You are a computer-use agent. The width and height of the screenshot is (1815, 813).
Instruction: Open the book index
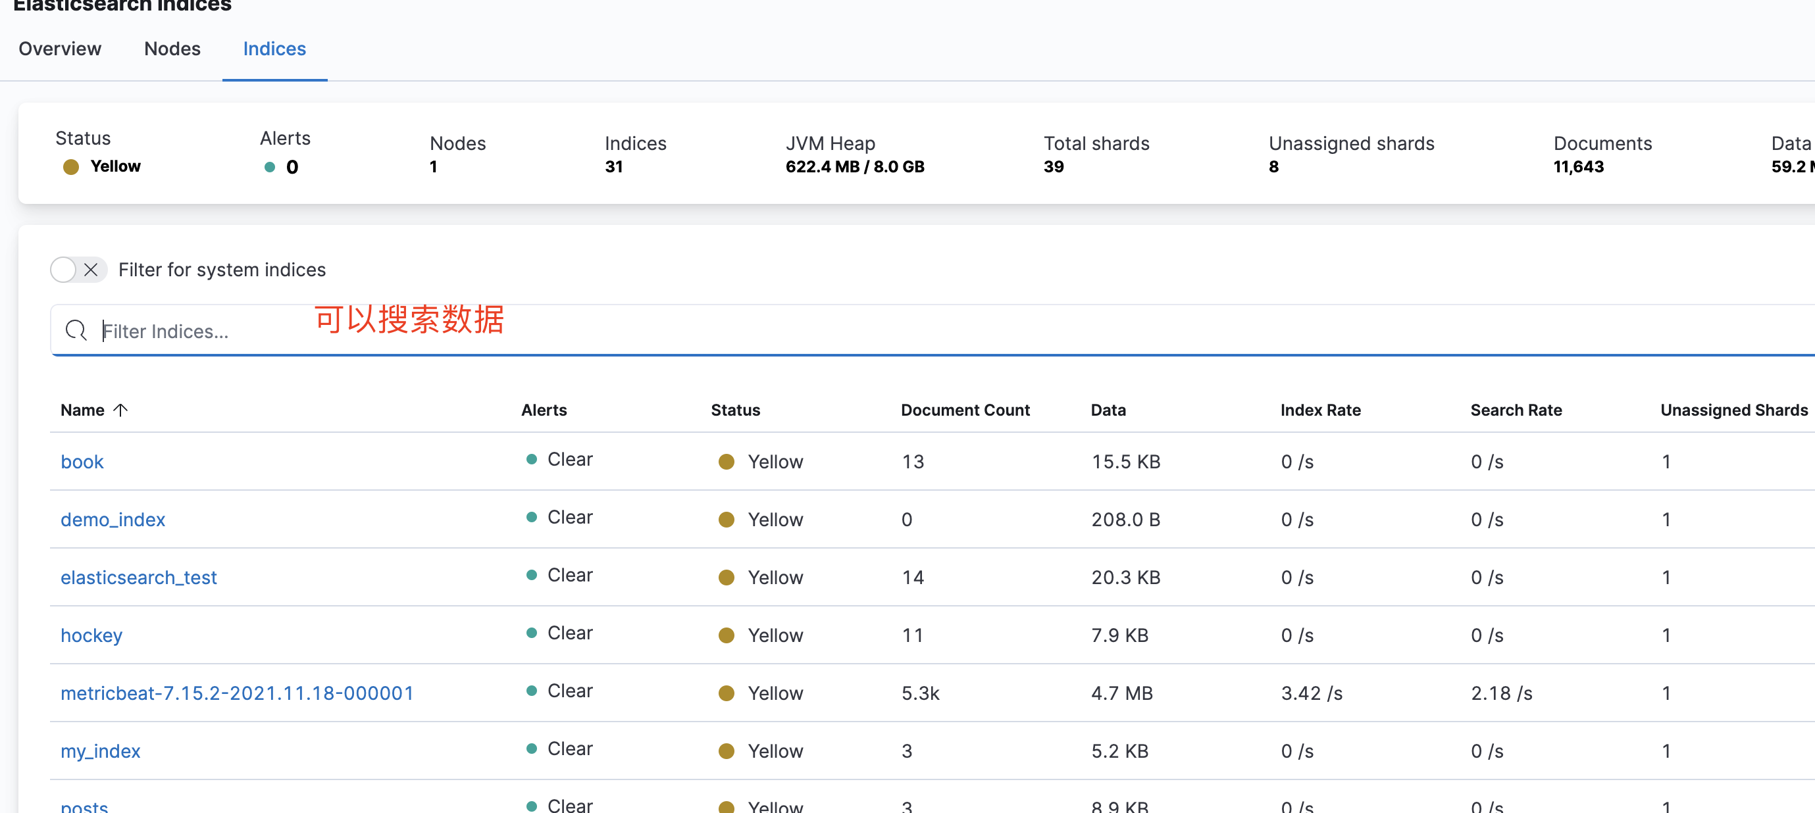[x=82, y=462]
